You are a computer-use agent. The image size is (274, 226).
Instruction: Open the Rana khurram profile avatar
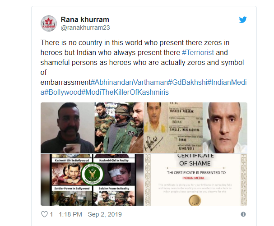(49, 23)
